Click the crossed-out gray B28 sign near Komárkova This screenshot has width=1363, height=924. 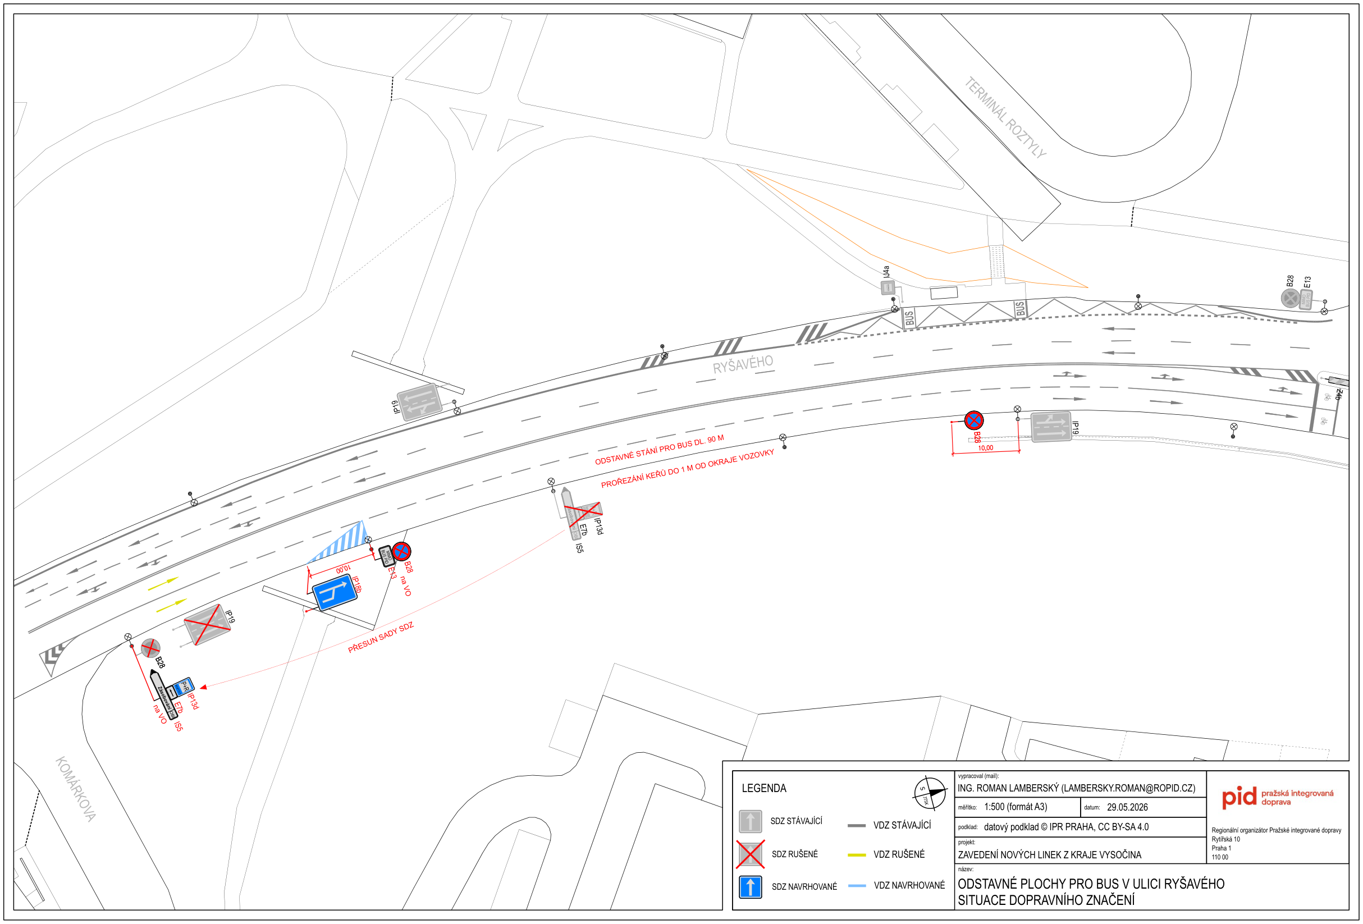pos(151,648)
